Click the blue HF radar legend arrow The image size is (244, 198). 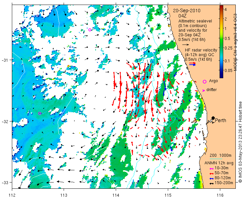[x=193, y=65]
